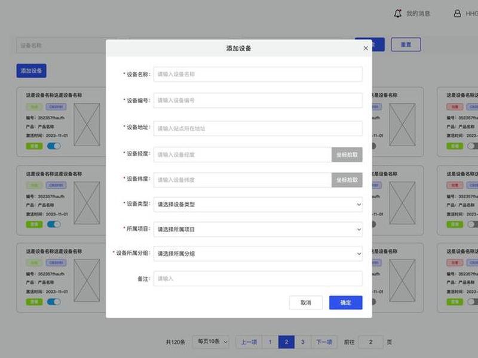Click the first left card's device name title

coord(54,95)
